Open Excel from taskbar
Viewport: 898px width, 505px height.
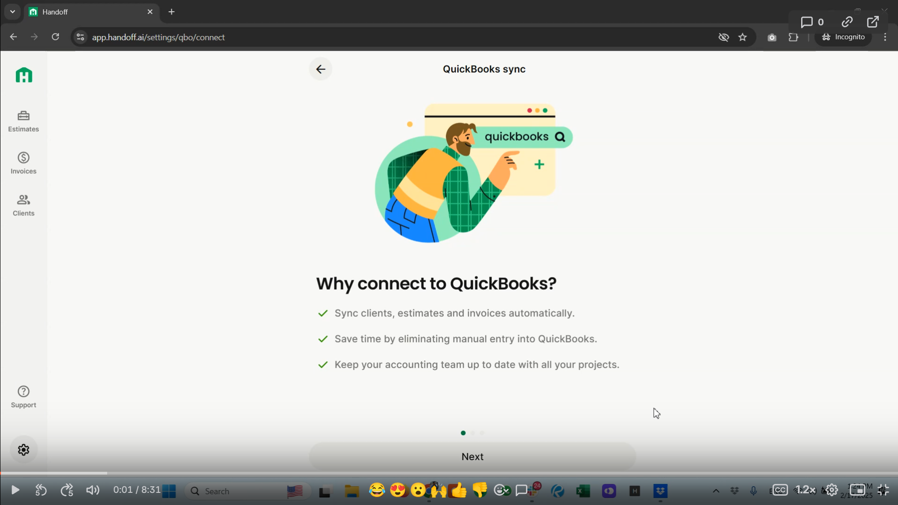click(x=583, y=491)
